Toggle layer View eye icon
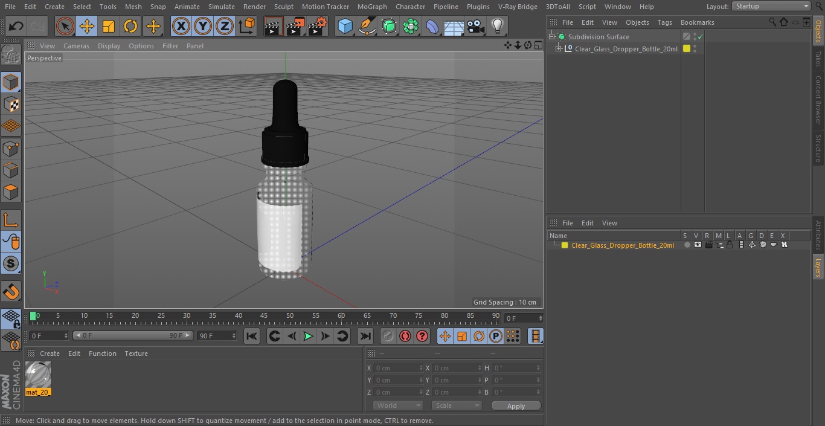This screenshot has height=426, width=825. [x=698, y=245]
